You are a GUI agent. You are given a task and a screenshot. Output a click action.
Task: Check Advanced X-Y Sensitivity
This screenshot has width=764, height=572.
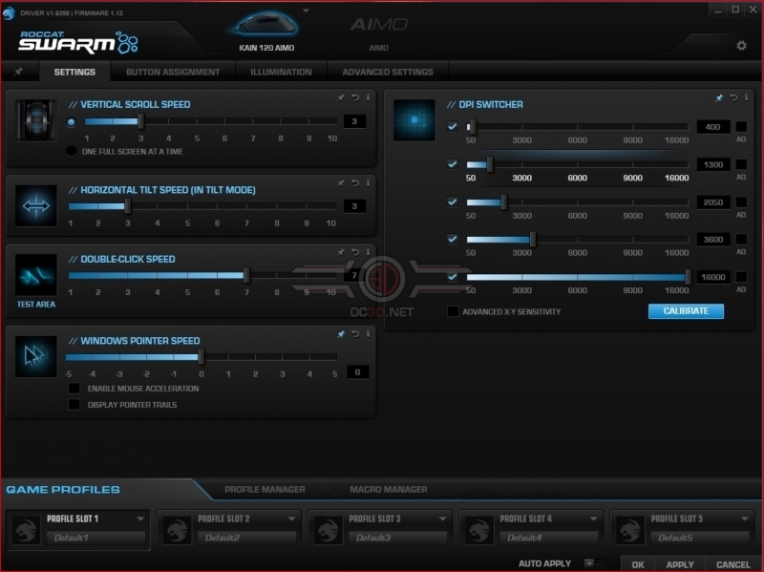tap(453, 311)
